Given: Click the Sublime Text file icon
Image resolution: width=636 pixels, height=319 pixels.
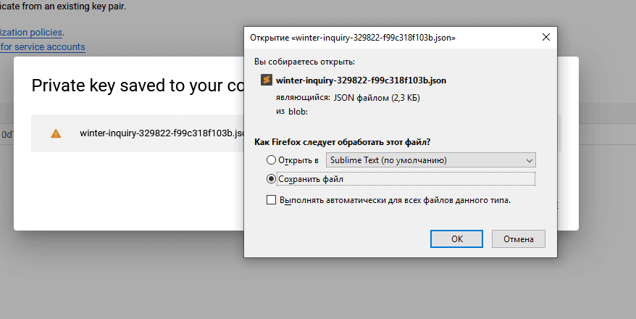Looking at the screenshot, I should coord(267,80).
